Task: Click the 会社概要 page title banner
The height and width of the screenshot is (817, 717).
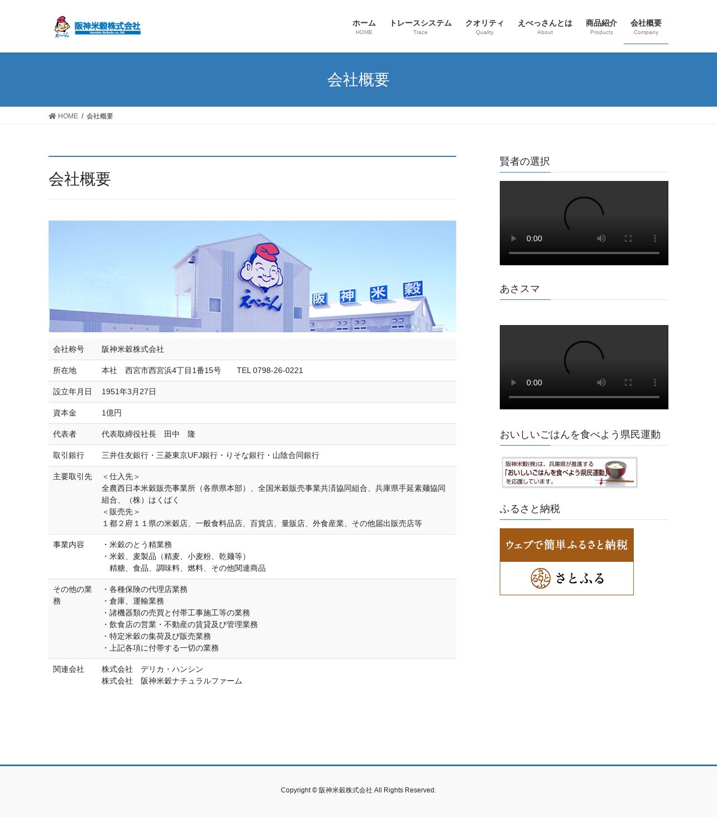Action: tap(358, 80)
